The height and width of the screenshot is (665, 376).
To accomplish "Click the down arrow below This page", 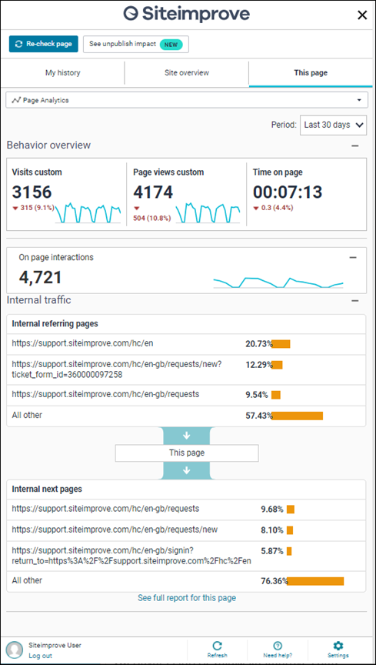I will click(x=187, y=470).
